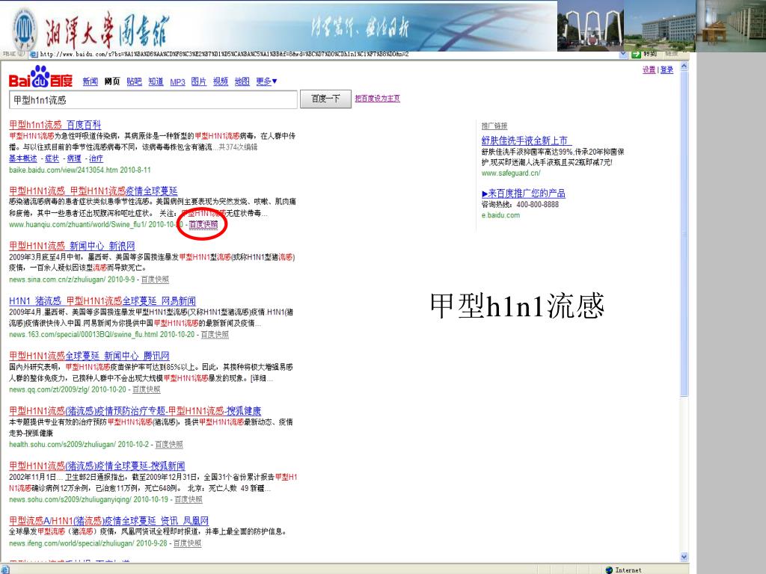
Task: Open the address bar dropdown arrow
Action: pyautogui.click(x=623, y=54)
